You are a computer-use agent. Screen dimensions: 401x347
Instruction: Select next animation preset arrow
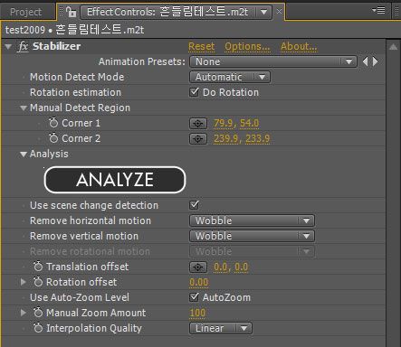375,61
